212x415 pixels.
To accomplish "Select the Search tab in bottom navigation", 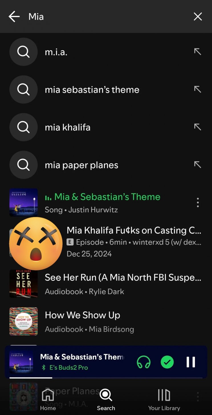I will pyautogui.click(x=106, y=399).
